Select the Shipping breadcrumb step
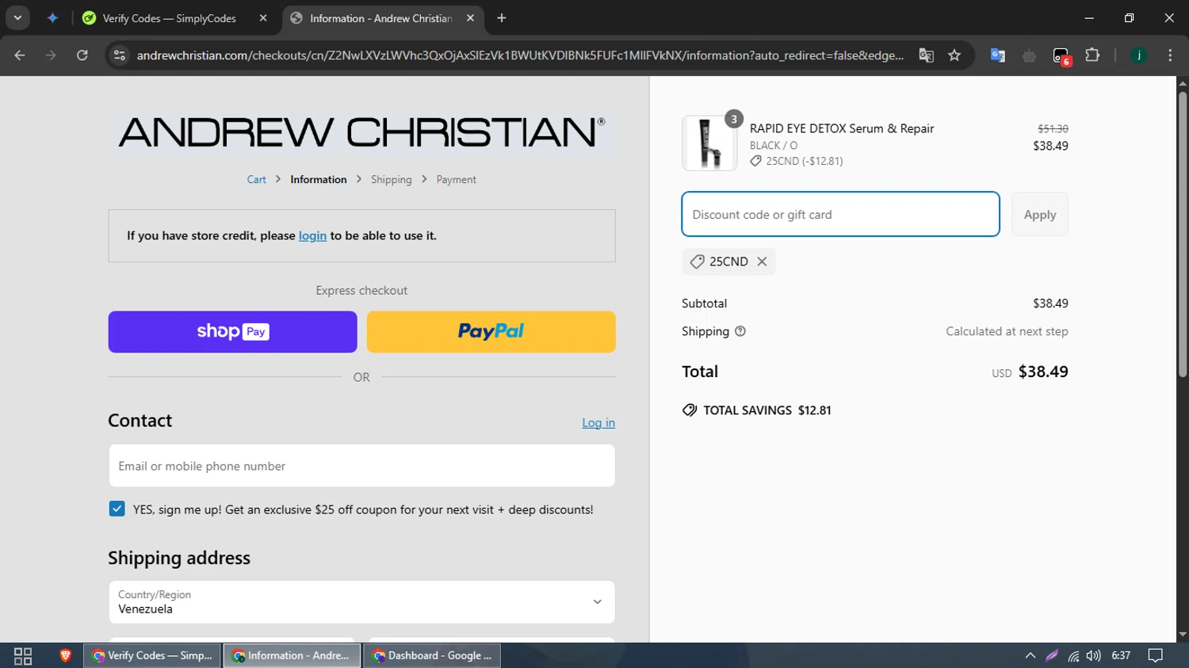 point(392,180)
